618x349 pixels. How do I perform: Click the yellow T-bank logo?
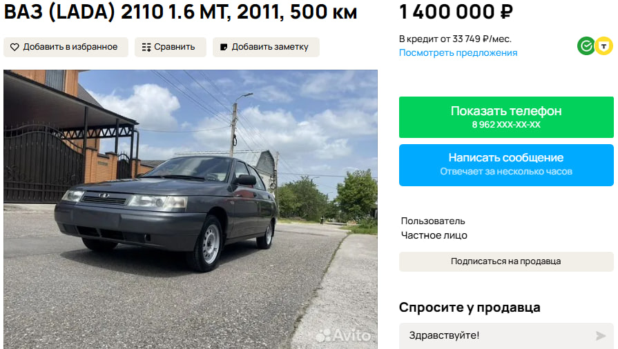[x=603, y=46]
